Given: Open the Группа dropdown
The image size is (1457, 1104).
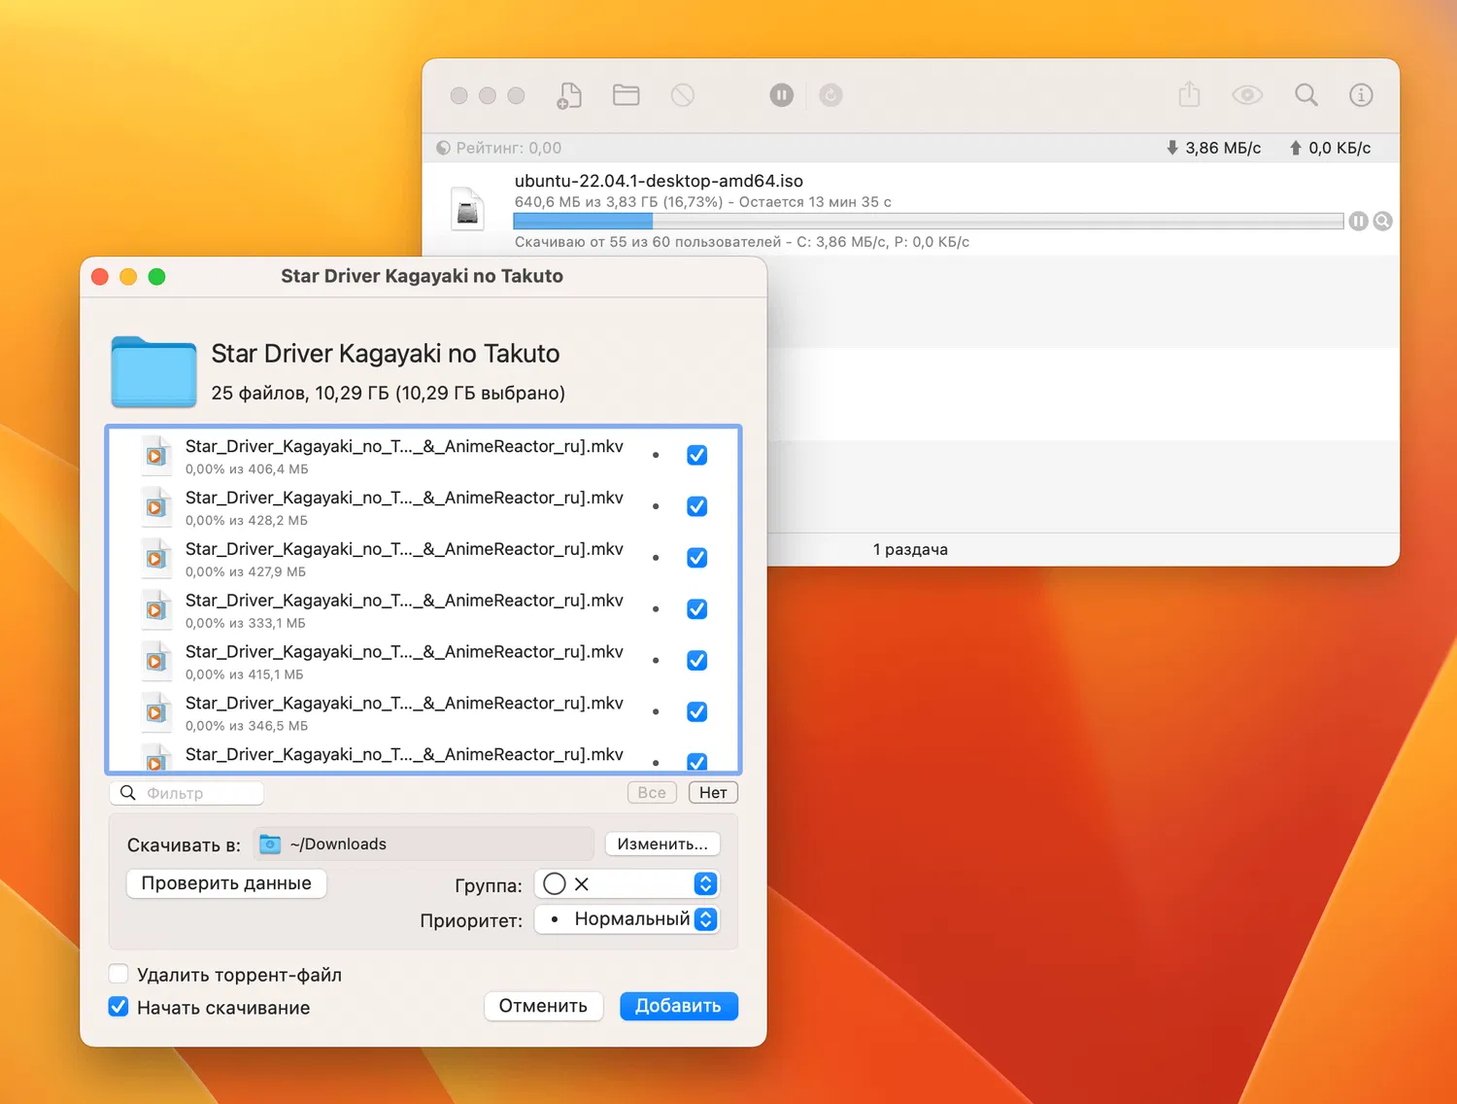Looking at the screenshot, I should point(627,884).
